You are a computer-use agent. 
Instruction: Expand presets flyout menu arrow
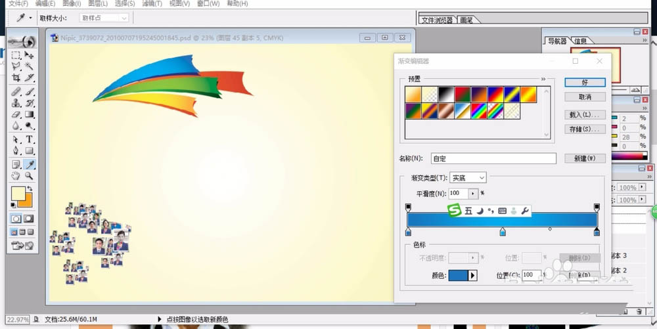pyautogui.click(x=543, y=79)
